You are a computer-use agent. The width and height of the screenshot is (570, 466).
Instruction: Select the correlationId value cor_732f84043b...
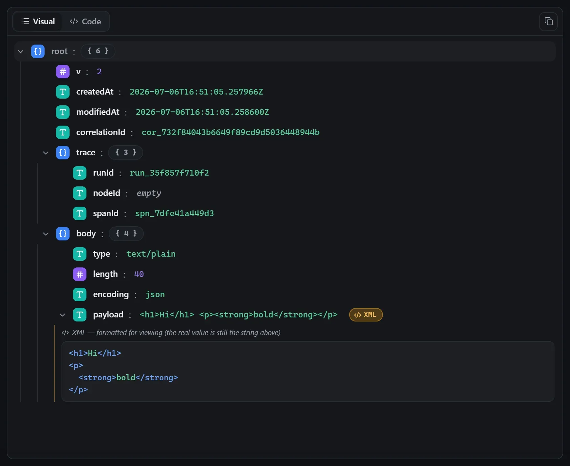[x=231, y=132]
